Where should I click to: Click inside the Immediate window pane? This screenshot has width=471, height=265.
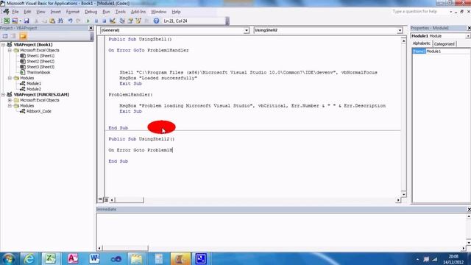coord(281,229)
